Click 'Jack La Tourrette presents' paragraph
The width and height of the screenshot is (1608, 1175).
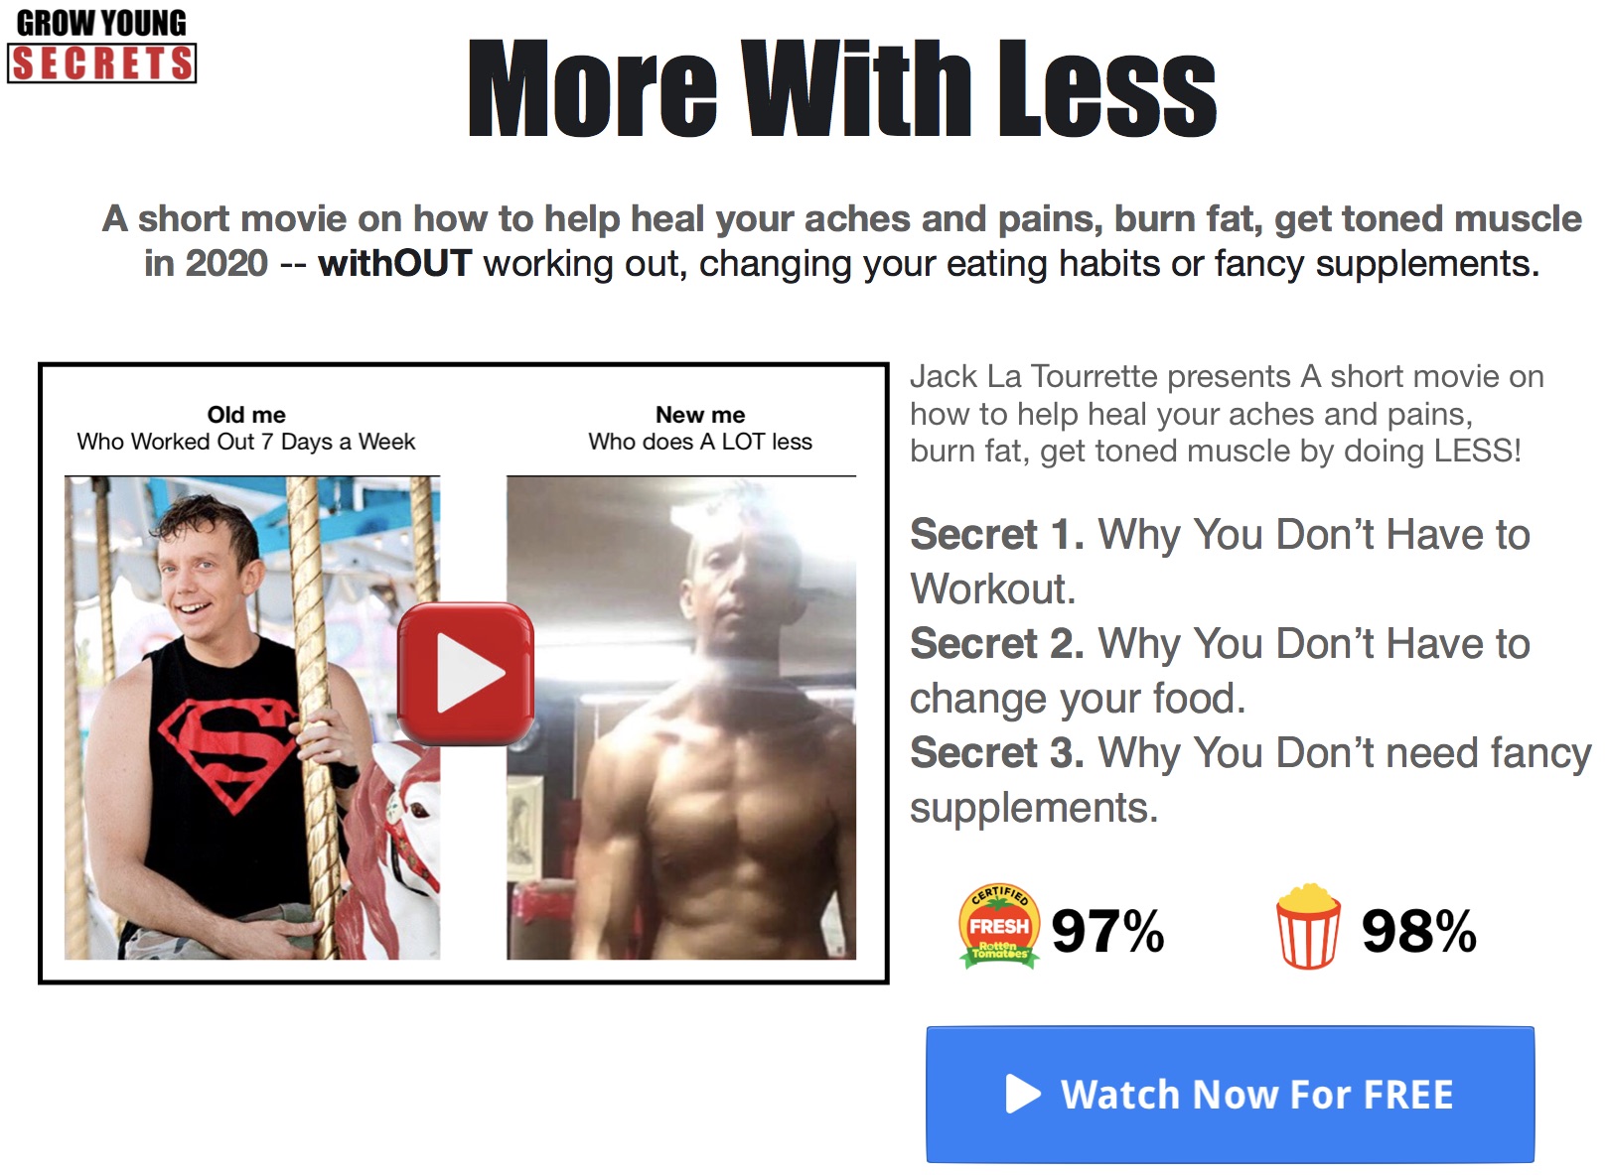(x=1227, y=414)
